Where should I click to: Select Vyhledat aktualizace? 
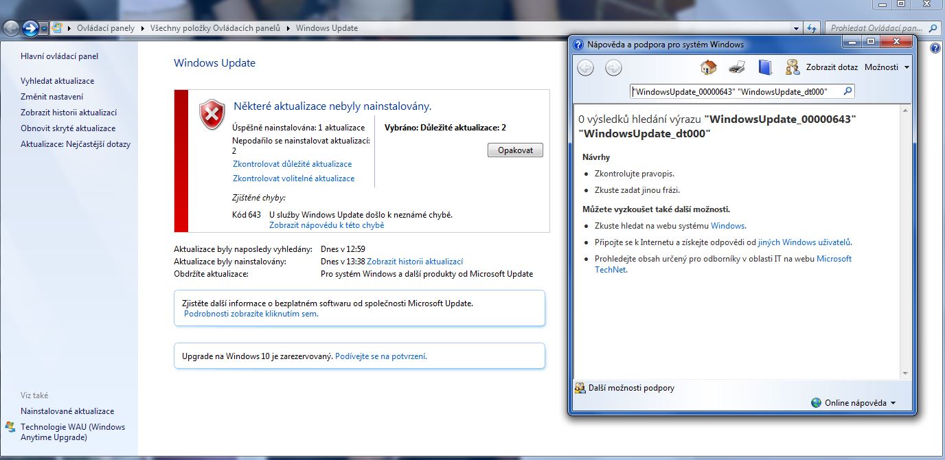click(x=58, y=81)
